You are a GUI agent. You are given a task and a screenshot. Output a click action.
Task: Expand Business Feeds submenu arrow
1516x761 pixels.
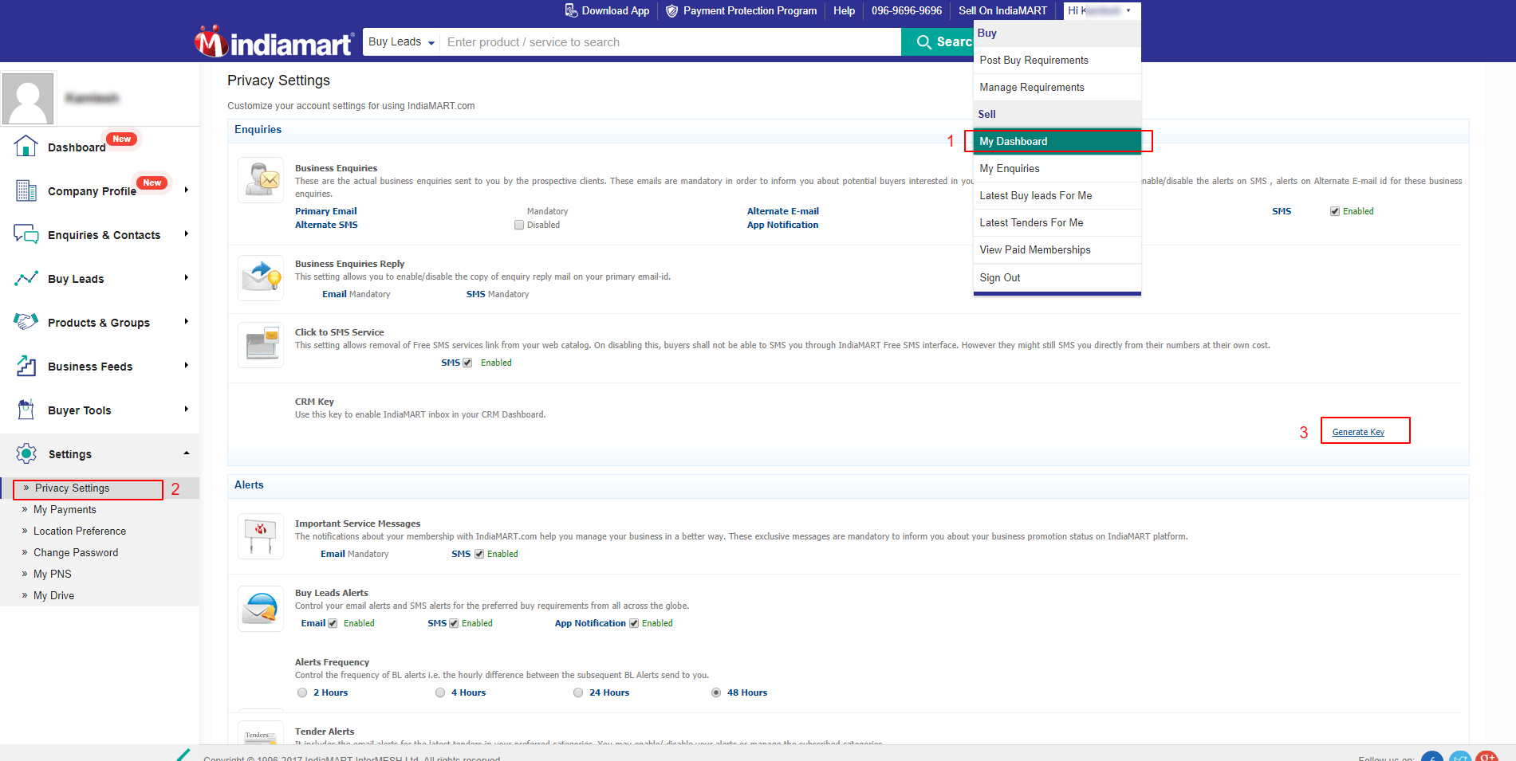tap(187, 365)
